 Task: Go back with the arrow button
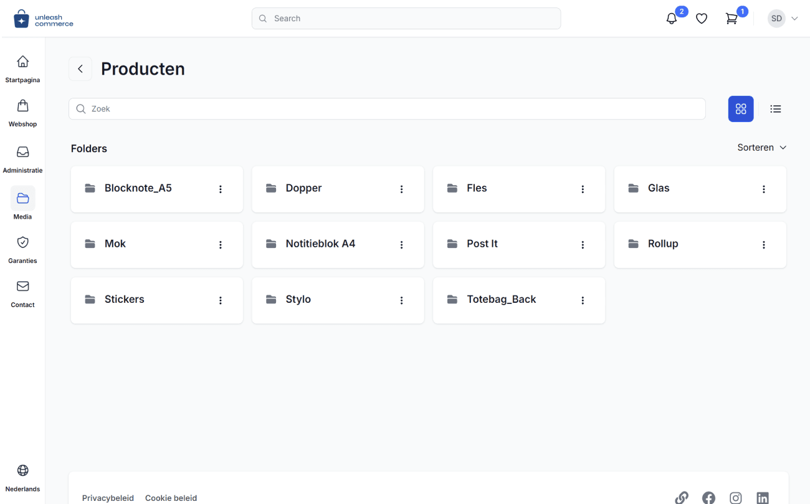point(80,69)
